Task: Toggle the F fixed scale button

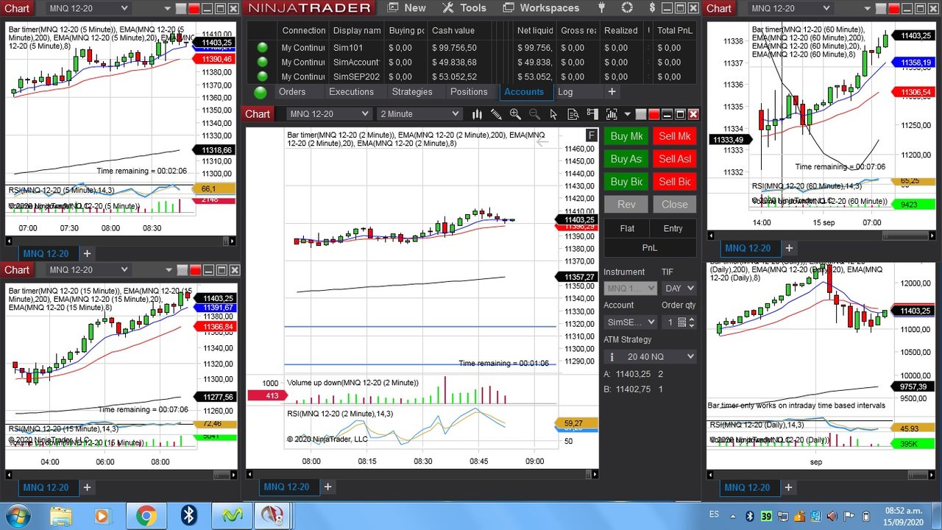Action: pos(591,135)
